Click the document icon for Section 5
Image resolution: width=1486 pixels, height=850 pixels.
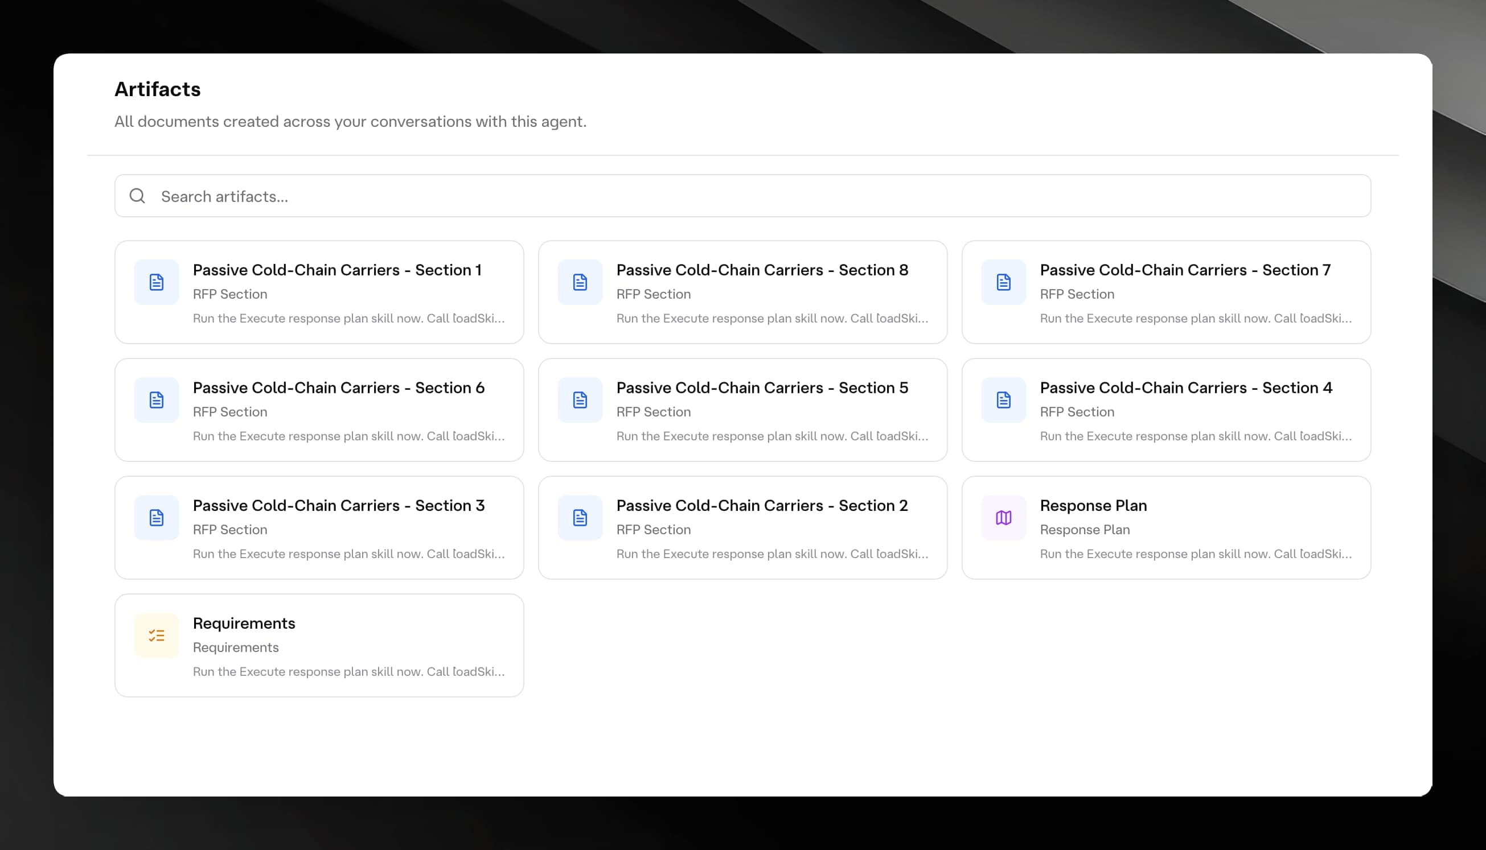[580, 400]
